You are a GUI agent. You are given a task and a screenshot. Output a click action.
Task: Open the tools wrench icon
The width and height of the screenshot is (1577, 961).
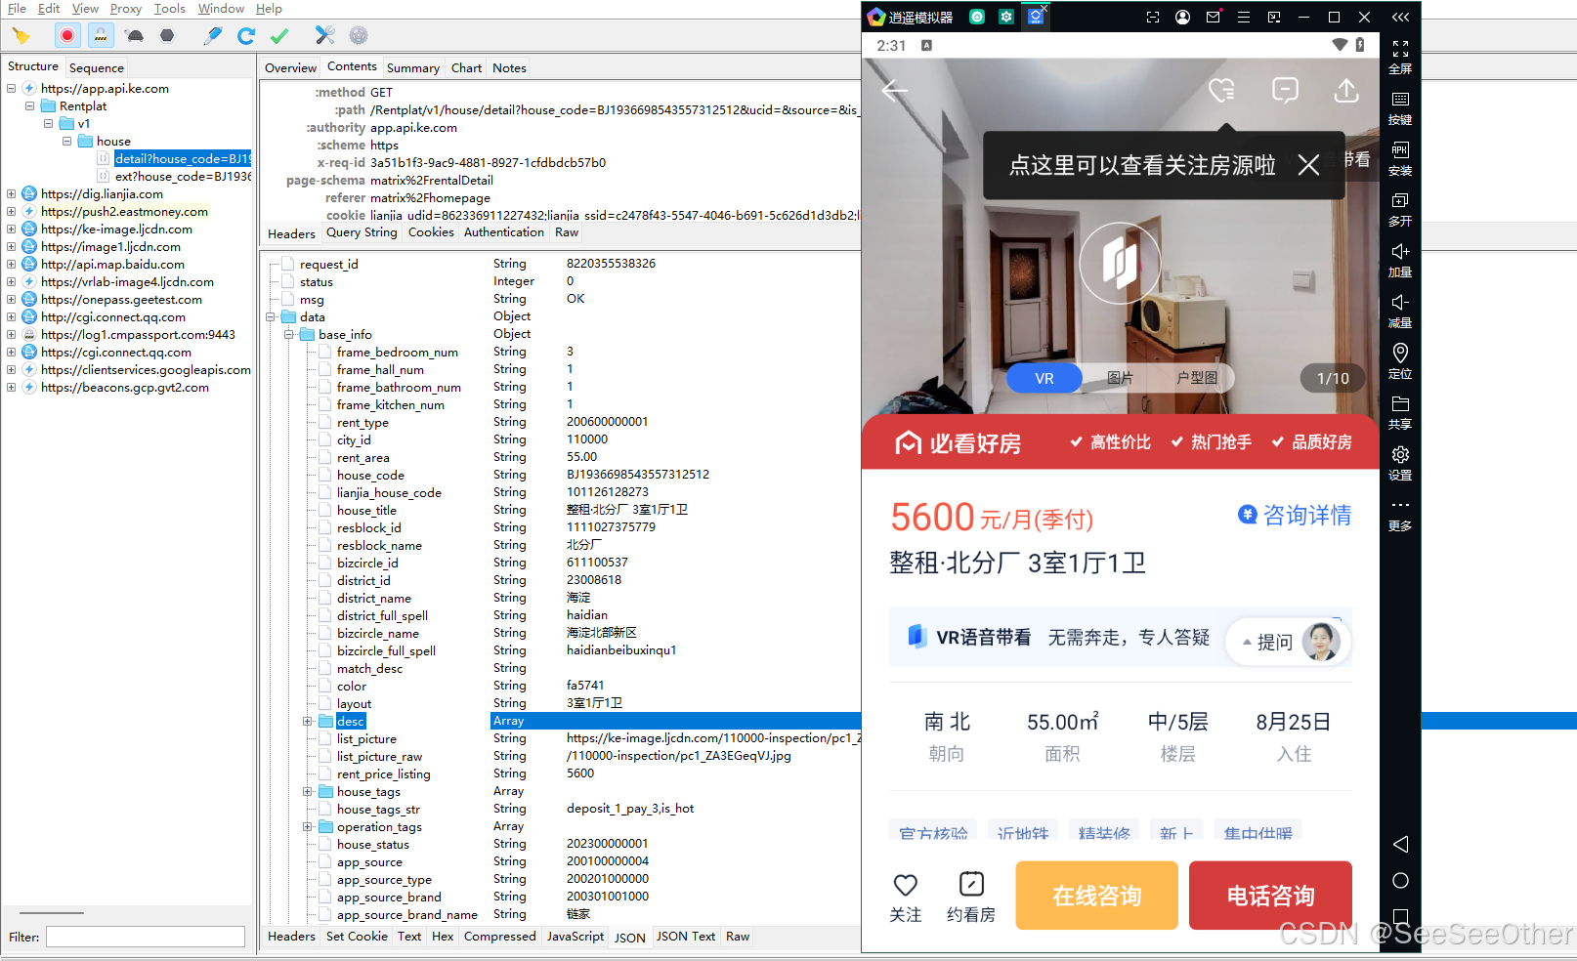[325, 36]
